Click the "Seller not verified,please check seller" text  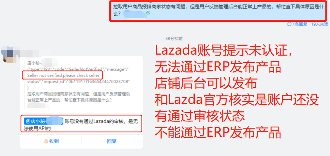[x=63, y=75]
